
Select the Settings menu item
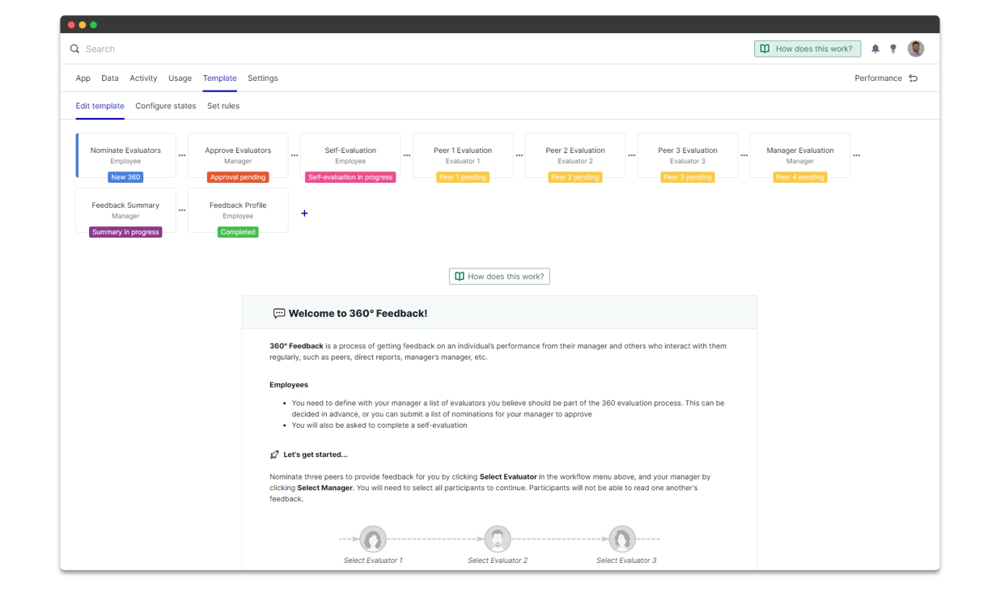pyautogui.click(x=263, y=78)
